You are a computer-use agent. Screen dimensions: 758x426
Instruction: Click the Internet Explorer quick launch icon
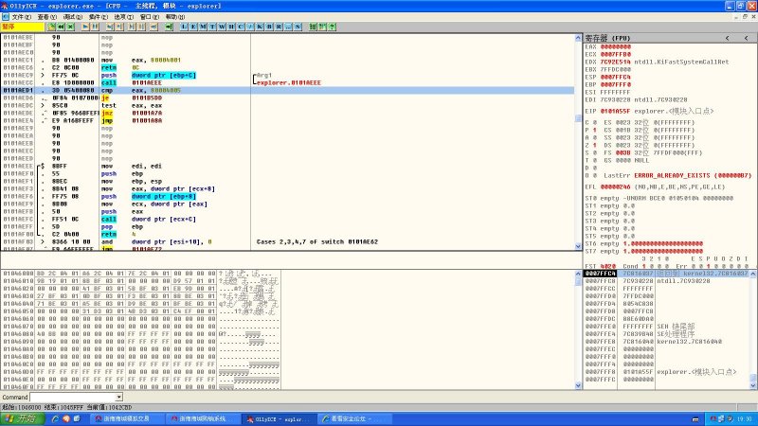coord(55,418)
